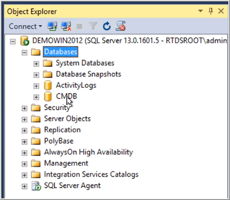Select the AlwaysOn High Availability tree item
The height and width of the screenshot is (200, 230).
(x=89, y=152)
